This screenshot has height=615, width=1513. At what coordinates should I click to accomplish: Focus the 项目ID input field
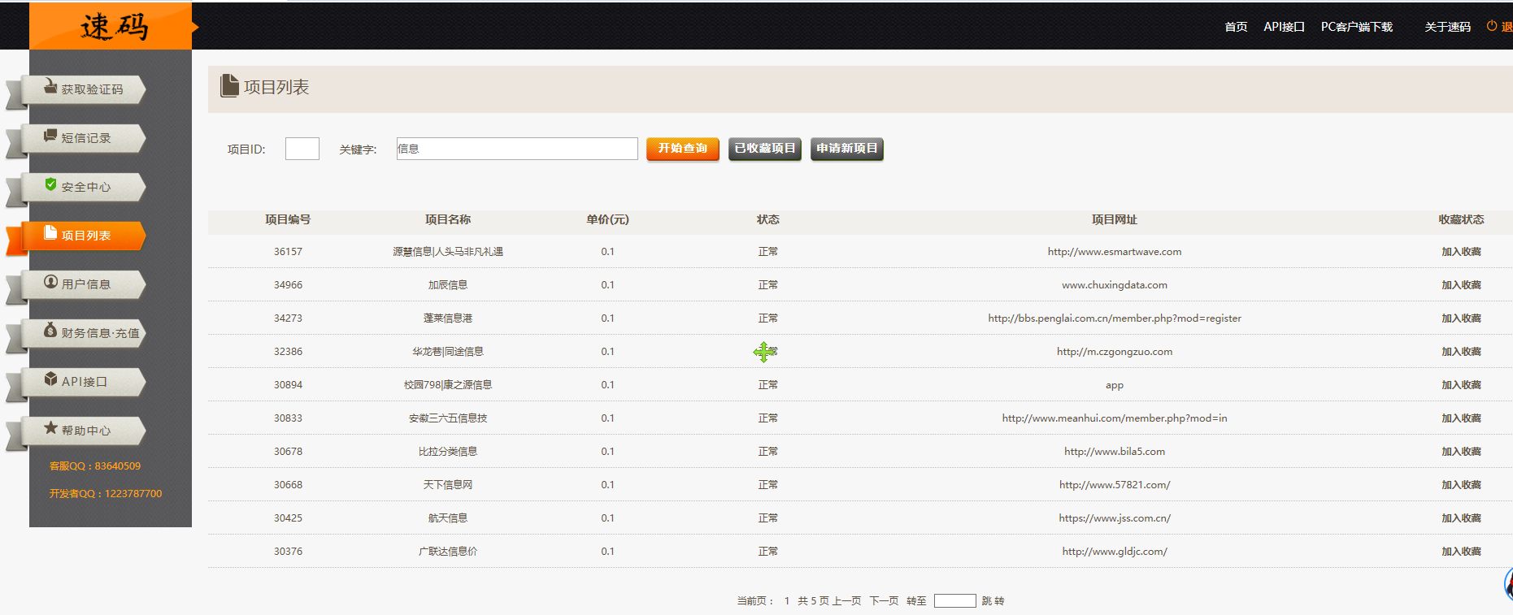pyautogui.click(x=302, y=149)
